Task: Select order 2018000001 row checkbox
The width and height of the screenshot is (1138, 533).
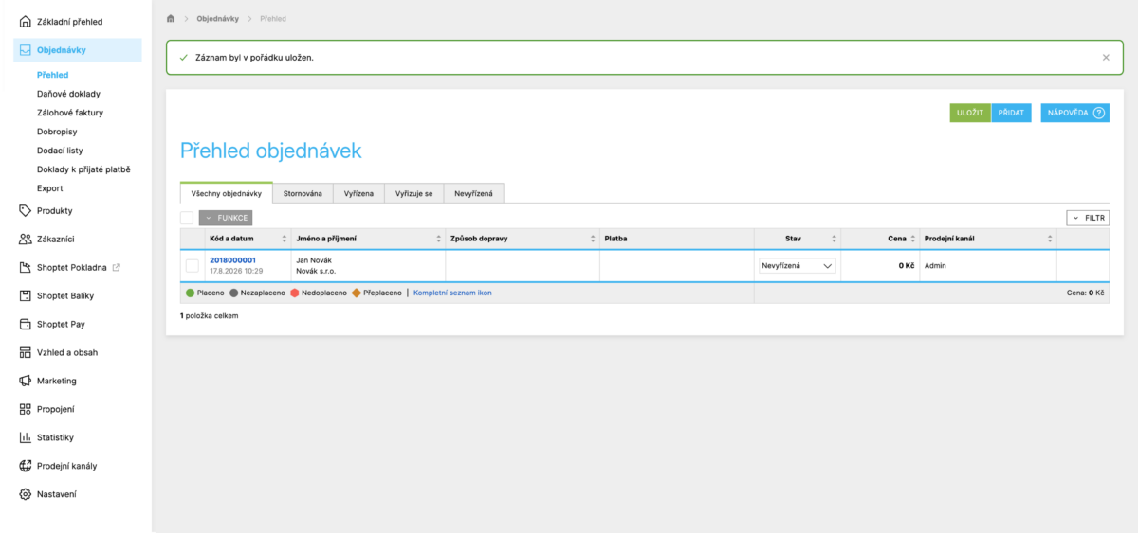Action: point(193,266)
